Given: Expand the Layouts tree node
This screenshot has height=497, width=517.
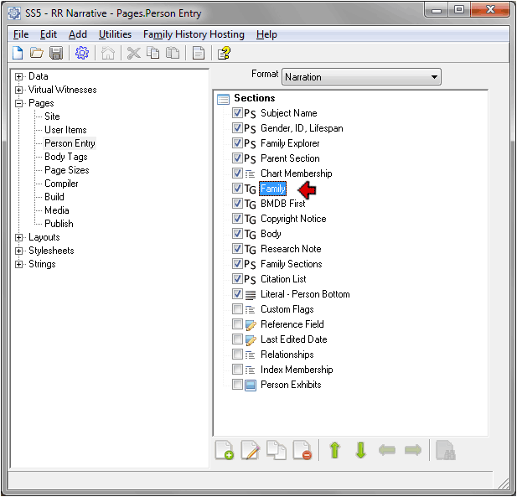Looking at the screenshot, I should tap(18, 237).
